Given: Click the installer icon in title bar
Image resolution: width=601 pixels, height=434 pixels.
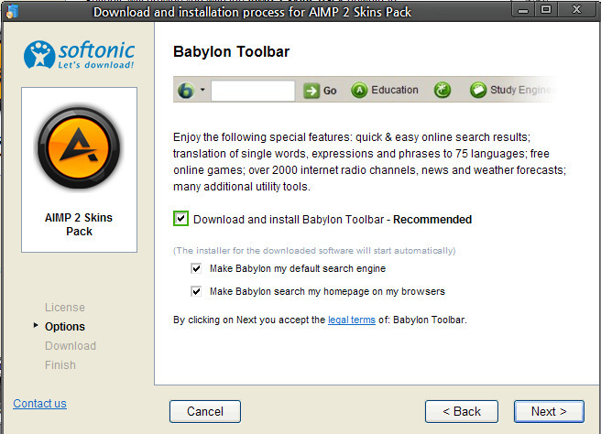Looking at the screenshot, I should point(12,12).
